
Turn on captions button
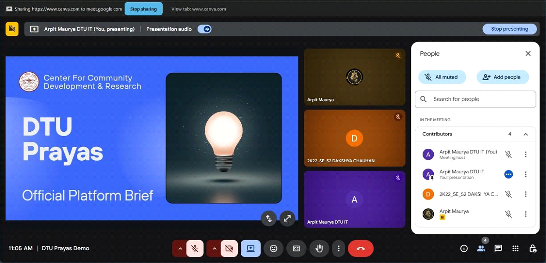296,249
